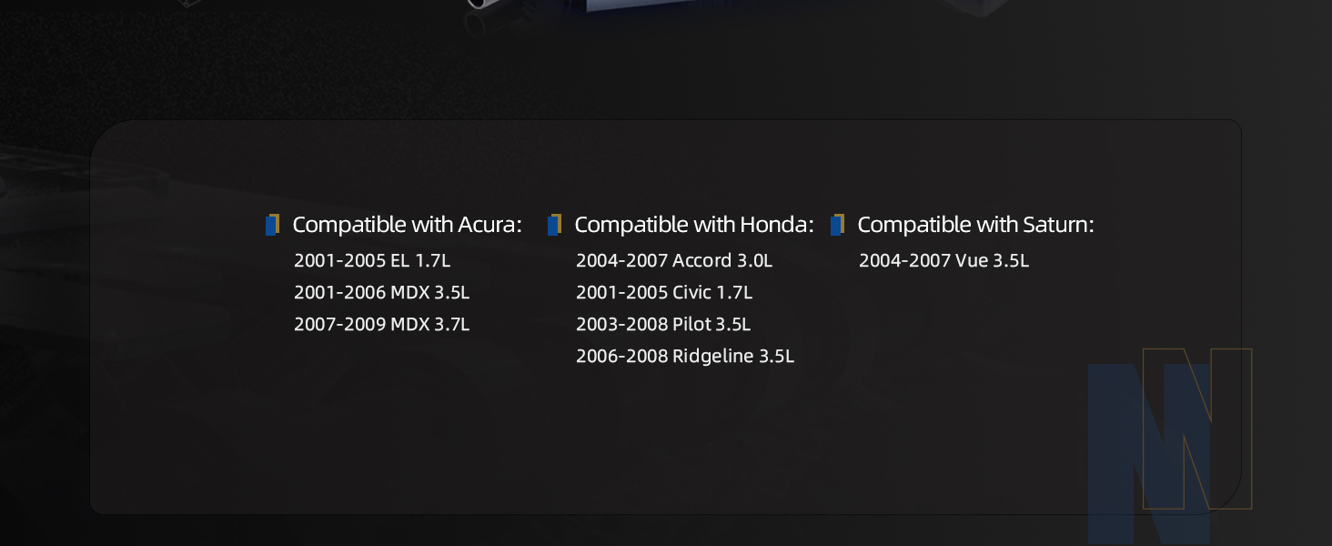Select the 'Compatible with Saturn:' heading
The image size is (1332, 546).
pyautogui.click(x=975, y=225)
